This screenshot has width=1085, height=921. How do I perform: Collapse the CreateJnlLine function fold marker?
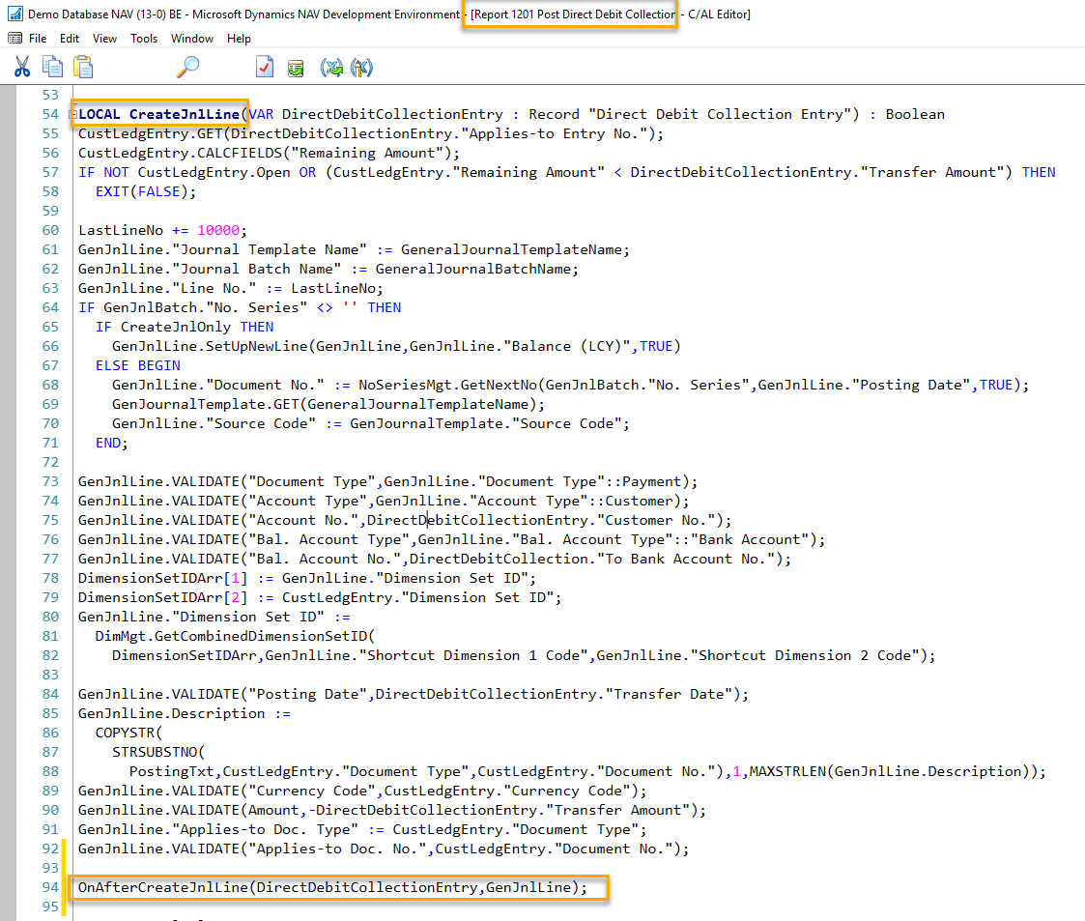[x=75, y=113]
